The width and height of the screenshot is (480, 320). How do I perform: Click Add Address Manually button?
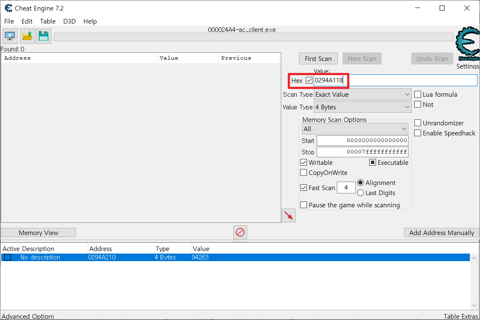441,233
